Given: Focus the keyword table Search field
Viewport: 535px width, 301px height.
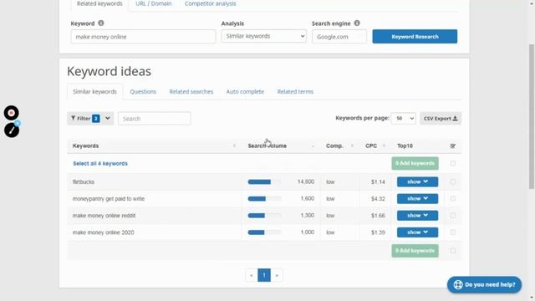Looking at the screenshot, I should click(x=154, y=119).
